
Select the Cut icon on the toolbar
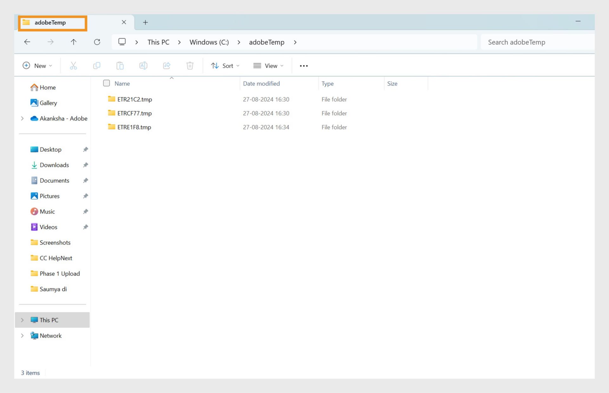click(x=73, y=66)
